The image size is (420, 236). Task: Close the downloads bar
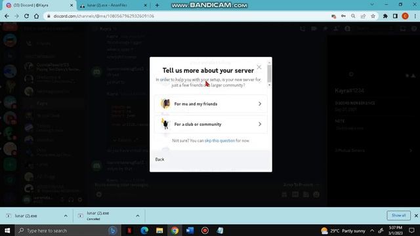point(416,216)
